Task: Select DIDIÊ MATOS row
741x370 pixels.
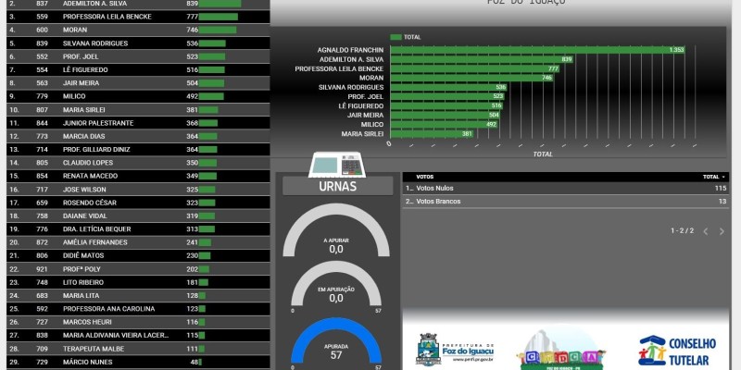Action: (x=138, y=256)
